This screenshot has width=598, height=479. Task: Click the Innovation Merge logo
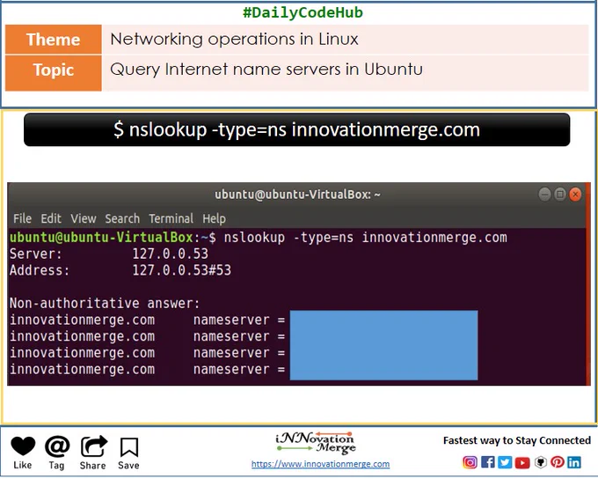[x=316, y=443]
